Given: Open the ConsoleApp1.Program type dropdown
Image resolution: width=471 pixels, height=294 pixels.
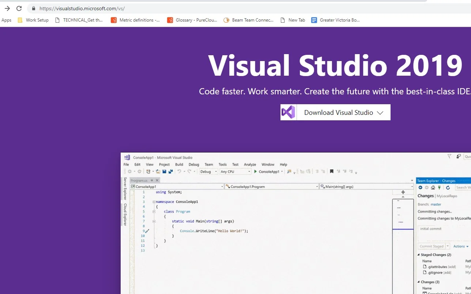Looking at the screenshot, I should tap(272, 186).
